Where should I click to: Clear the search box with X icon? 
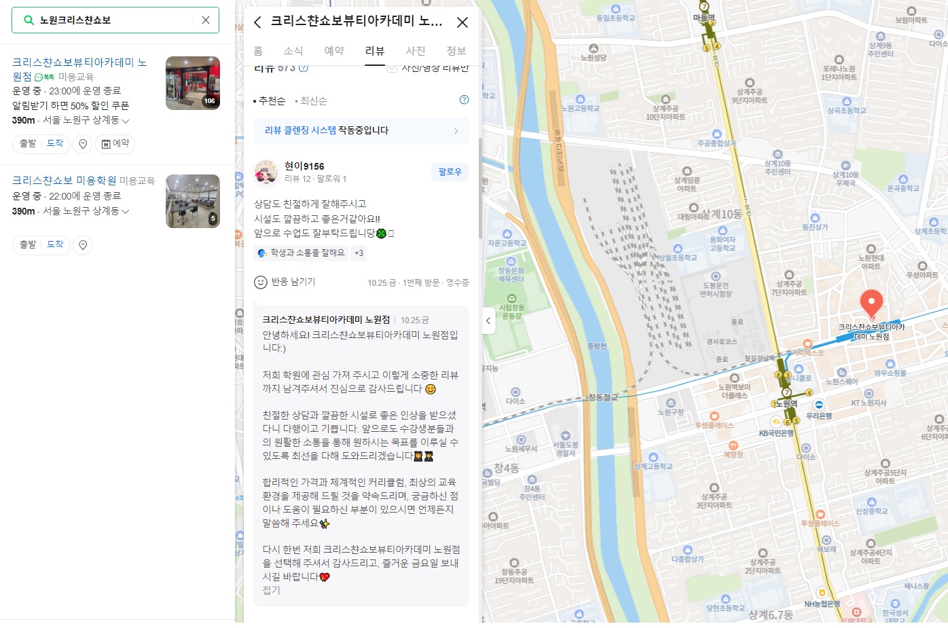point(206,20)
